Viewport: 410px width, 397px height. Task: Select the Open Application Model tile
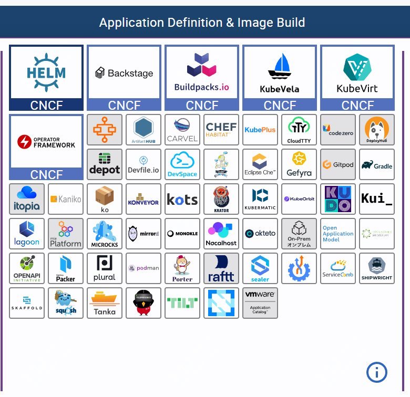338,234
